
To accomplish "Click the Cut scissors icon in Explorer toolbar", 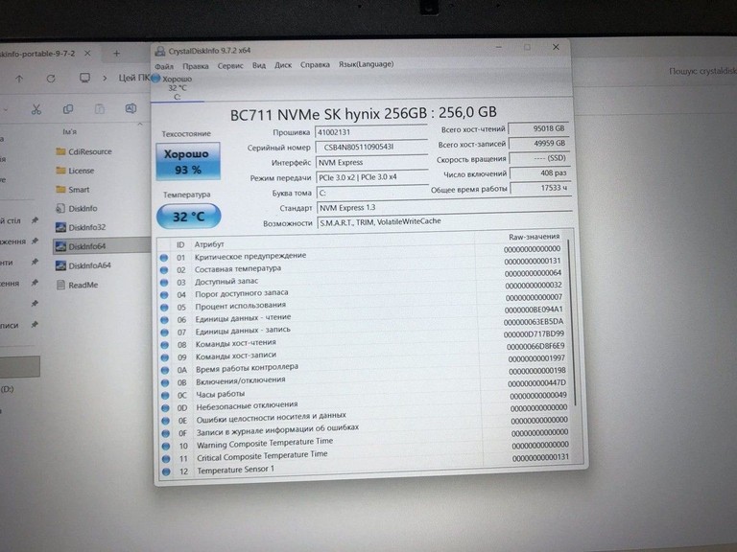I will coord(36,109).
